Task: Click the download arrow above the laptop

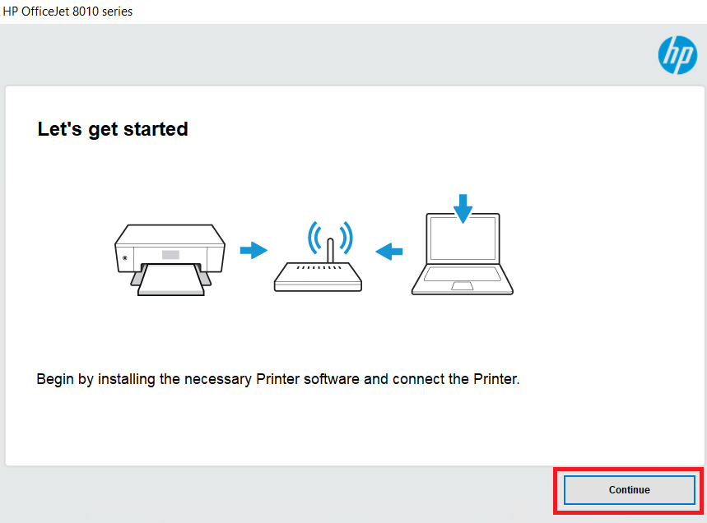Action: point(463,209)
